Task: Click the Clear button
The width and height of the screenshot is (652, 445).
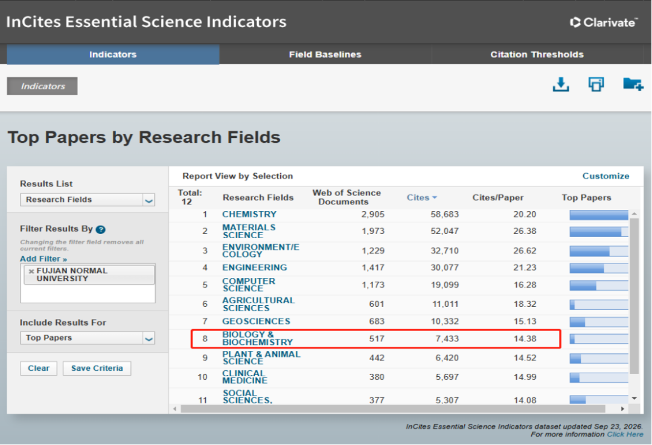Action: click(39, 368)
